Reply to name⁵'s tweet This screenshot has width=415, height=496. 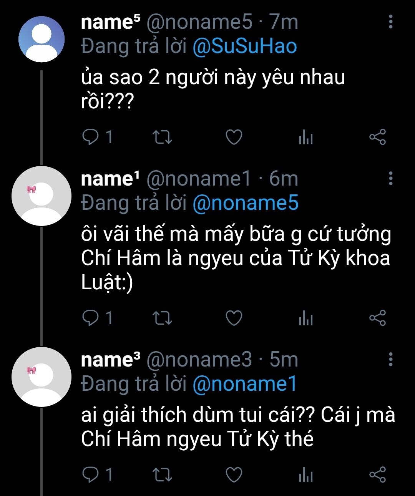(91, 137)
